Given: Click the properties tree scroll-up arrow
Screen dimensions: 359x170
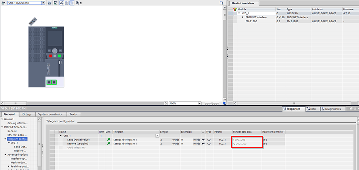Looking at the screenshot, I should [39, 119].
